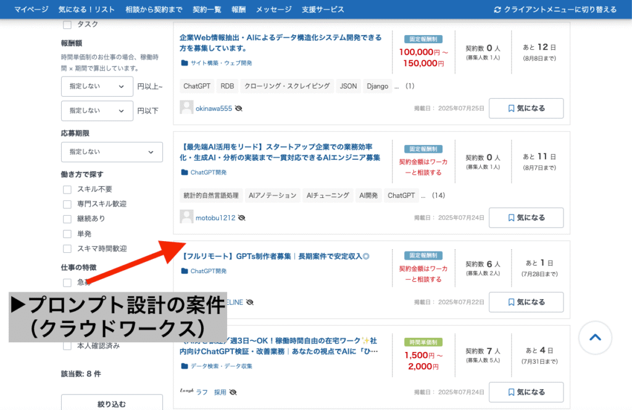Click the scroll-to-top chevron button
Image resolution: width=632 pixels, height=410 pixels.
[x=595, y=337]
